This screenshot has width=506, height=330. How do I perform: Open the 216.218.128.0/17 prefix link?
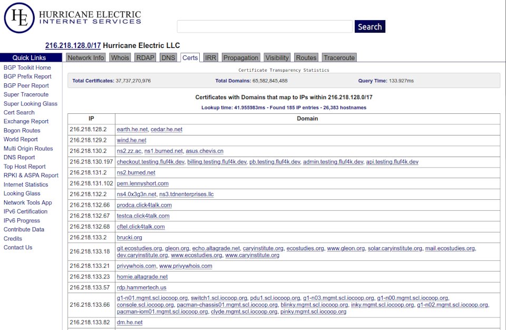73,45
